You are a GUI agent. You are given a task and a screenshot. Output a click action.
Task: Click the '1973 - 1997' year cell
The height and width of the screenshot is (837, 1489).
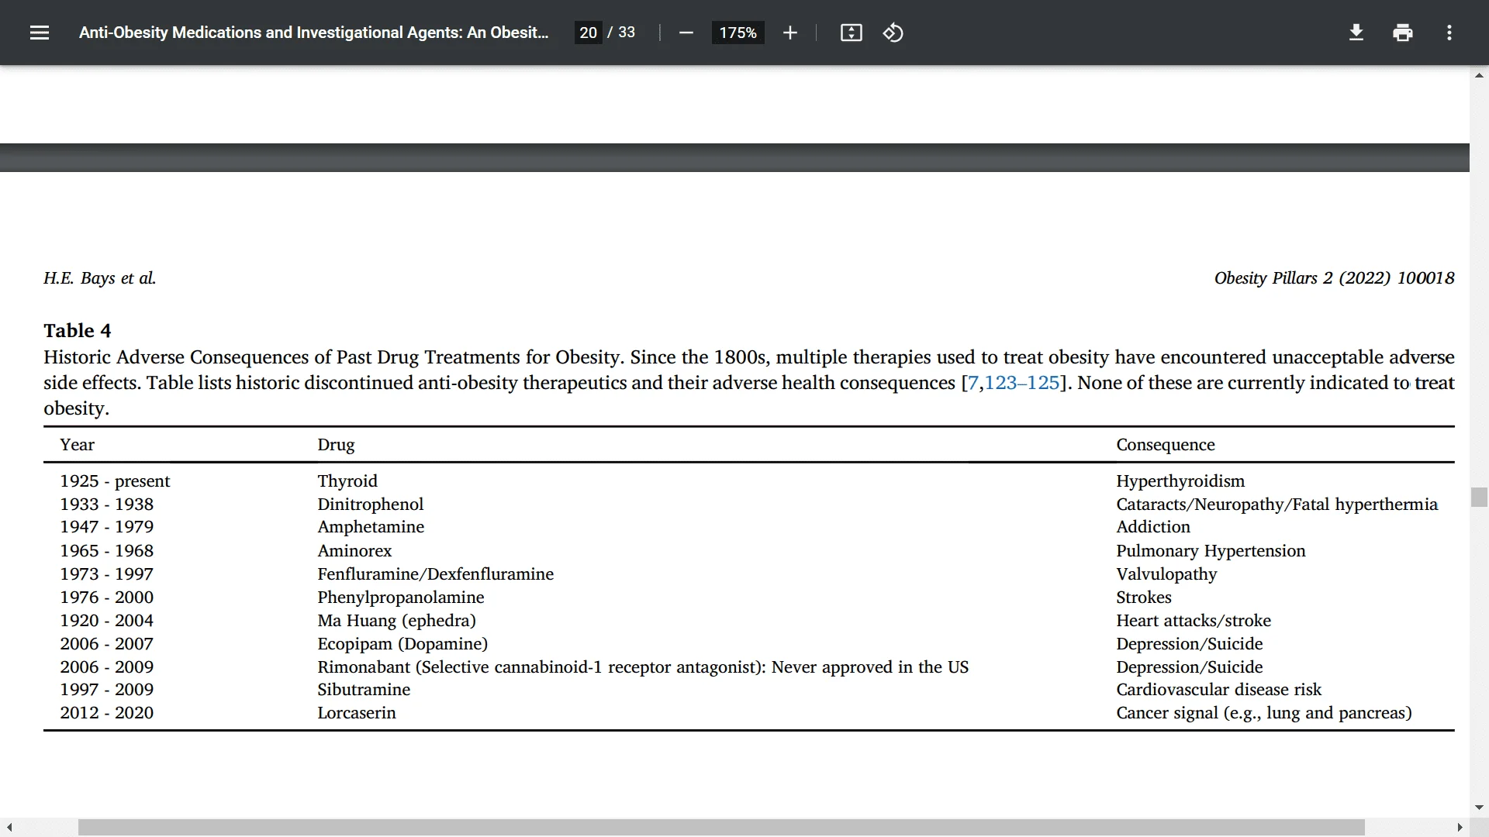[x=106, y=574]
